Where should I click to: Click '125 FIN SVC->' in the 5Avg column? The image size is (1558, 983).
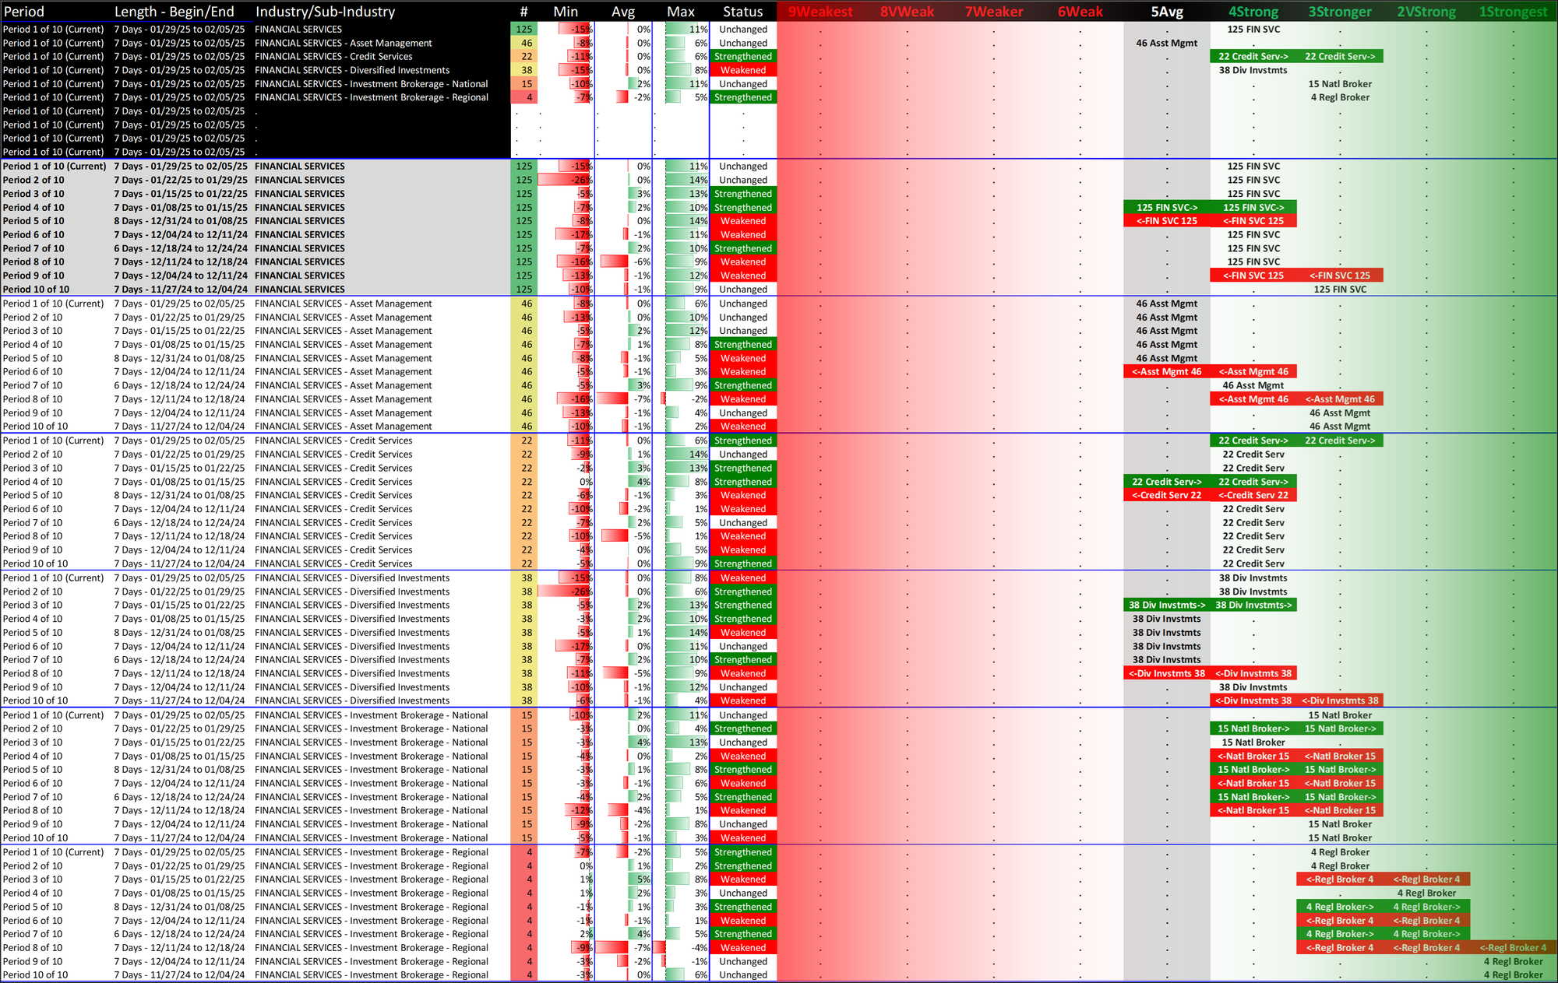pyautogui.click(x=1166, y=208)
